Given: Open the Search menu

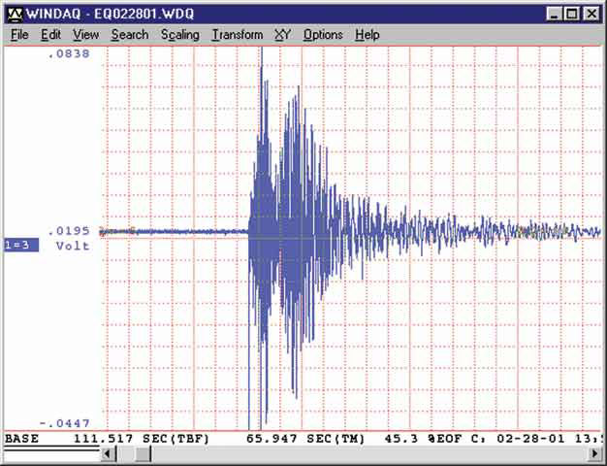Looking at the screenshot, I should pos(129,35).
